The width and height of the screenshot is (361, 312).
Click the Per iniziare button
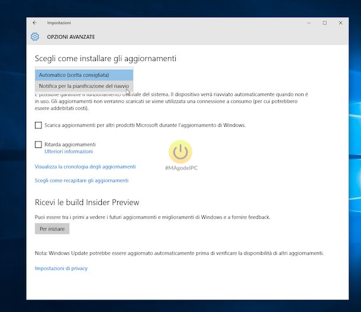pos(52,229)
